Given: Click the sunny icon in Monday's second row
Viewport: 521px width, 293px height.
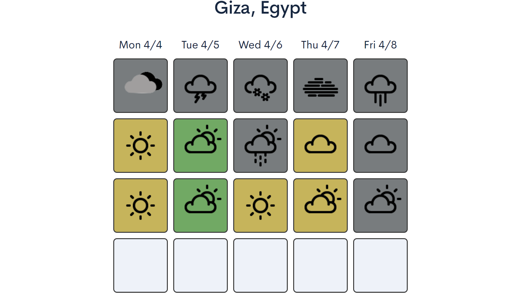Looking at the screenshot, I should click(141, 146).
